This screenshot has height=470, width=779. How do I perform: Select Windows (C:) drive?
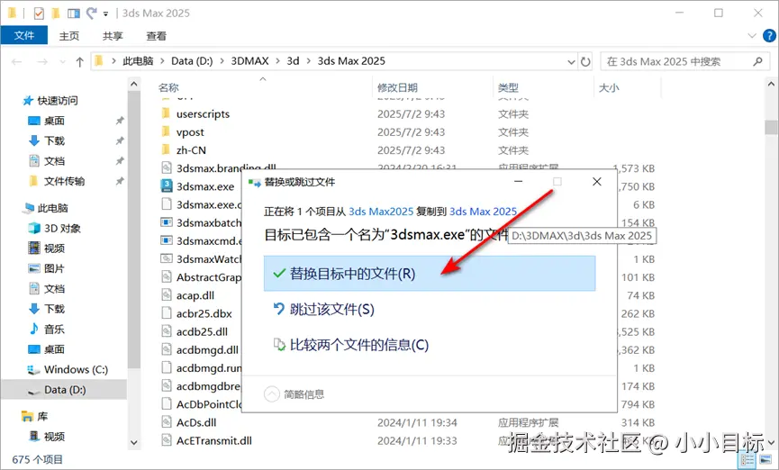[x=76, y=369]
